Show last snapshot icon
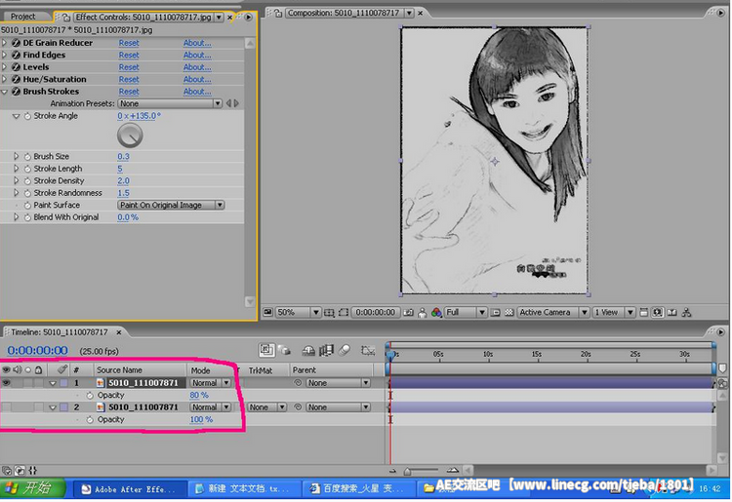This screenshot has height=502, width=732. pos(423,313)
